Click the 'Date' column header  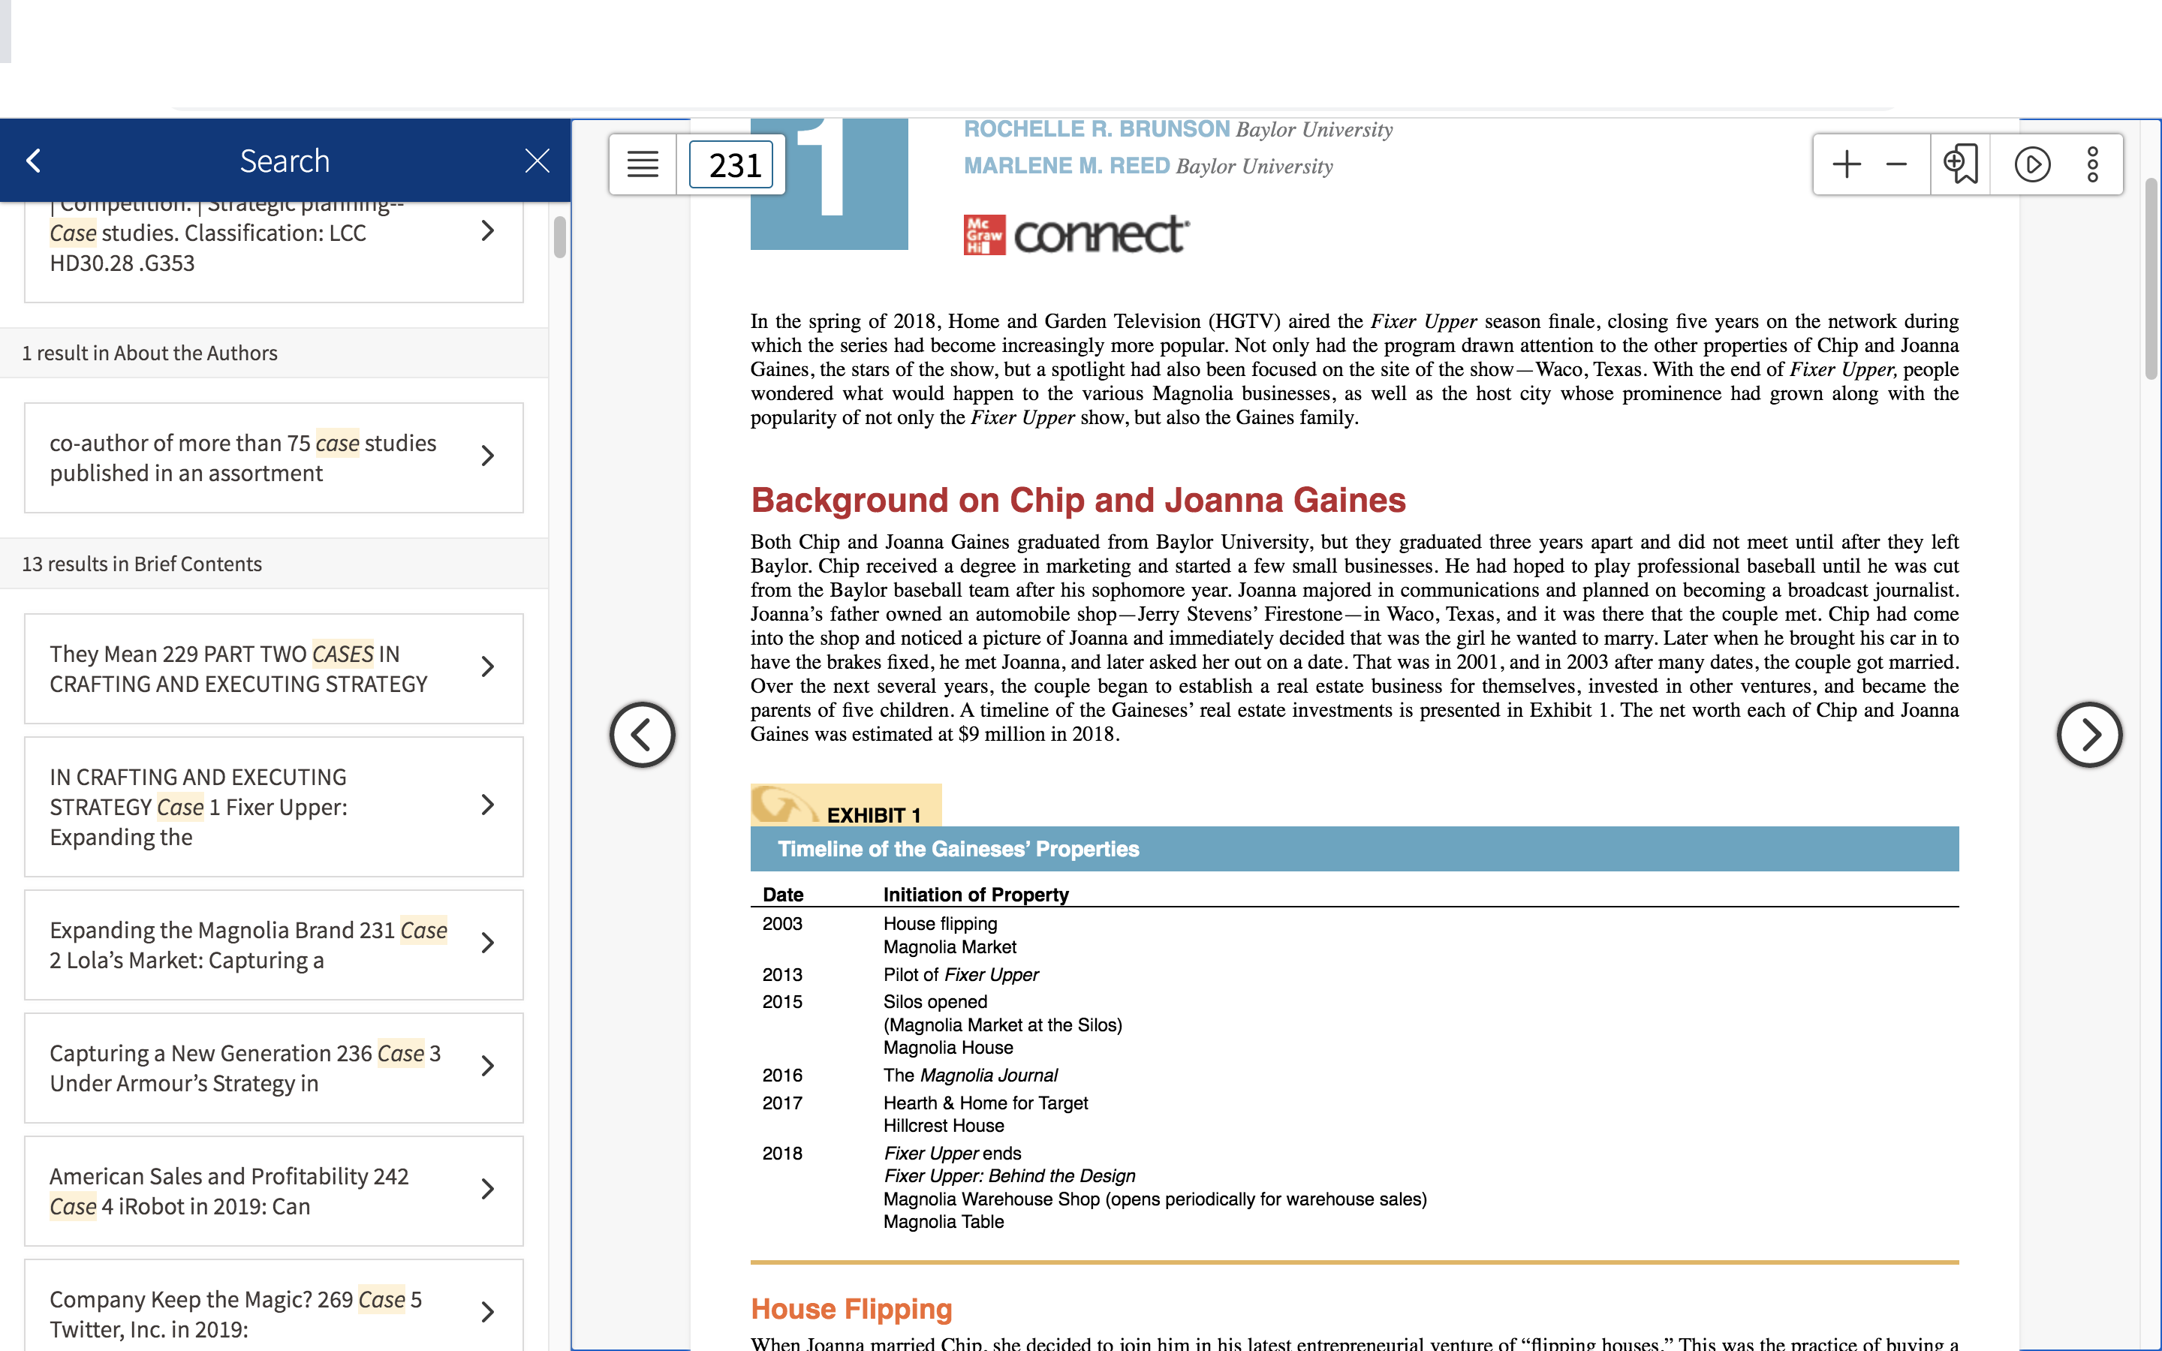[783, 895]
